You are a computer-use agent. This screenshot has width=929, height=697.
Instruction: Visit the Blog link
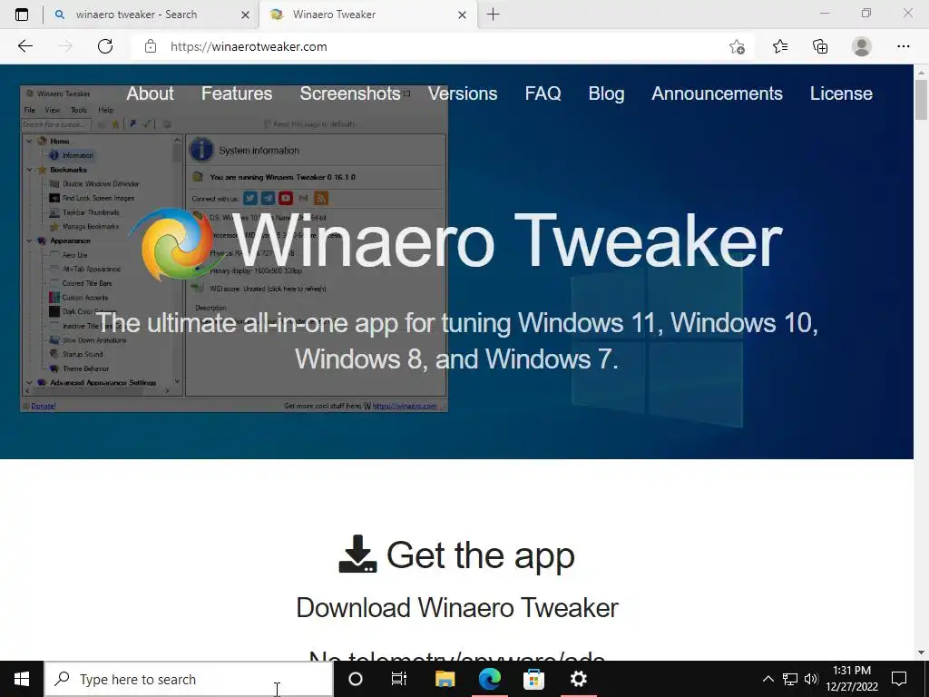tap(606, 93)
